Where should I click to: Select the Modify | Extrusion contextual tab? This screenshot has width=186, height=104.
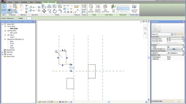point(49,2)
